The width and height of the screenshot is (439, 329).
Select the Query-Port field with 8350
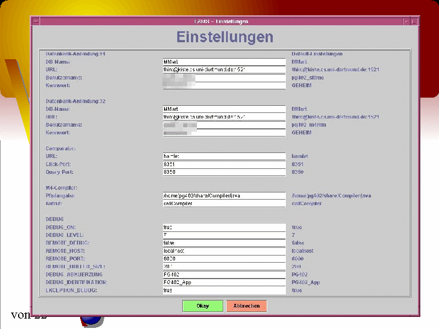click(224, 172)
